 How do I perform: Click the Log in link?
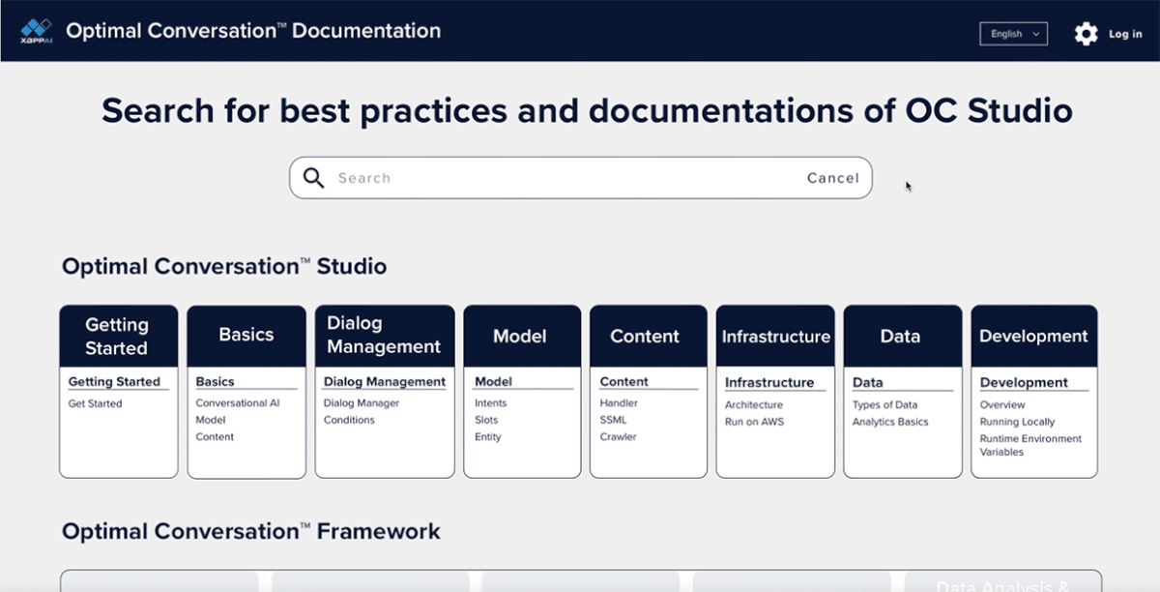coord(1125,34)
